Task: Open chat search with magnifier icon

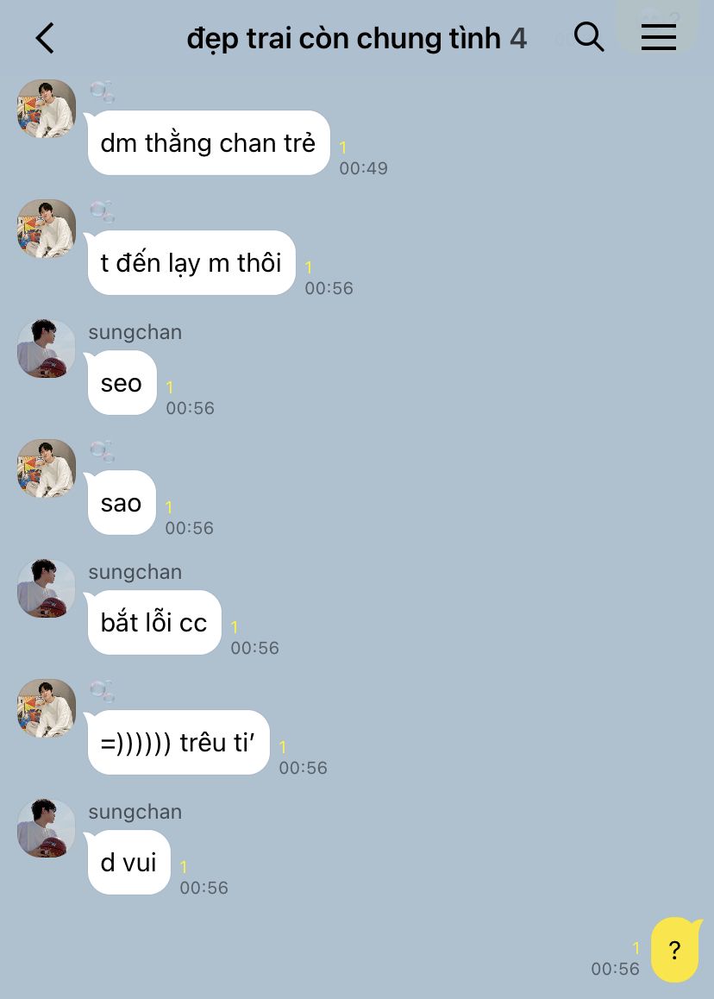Action: point(588,36)
